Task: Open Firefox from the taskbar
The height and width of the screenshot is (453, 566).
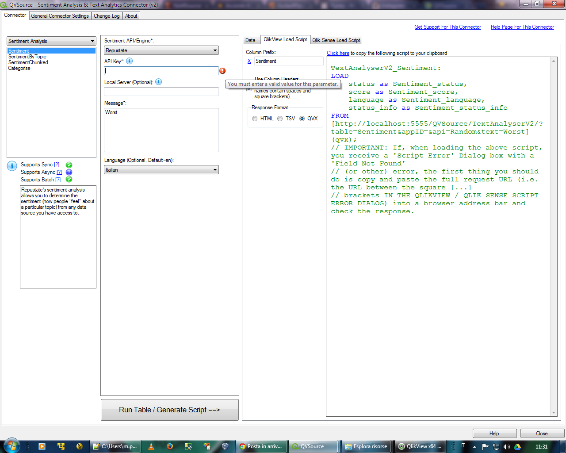Action: pyautogui.click(x=170, y=446)
